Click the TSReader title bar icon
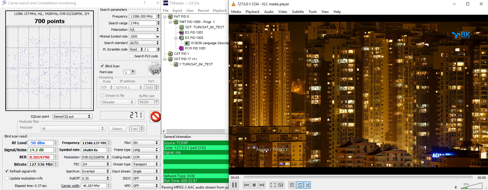488x190 pixels. click(166, 3)
